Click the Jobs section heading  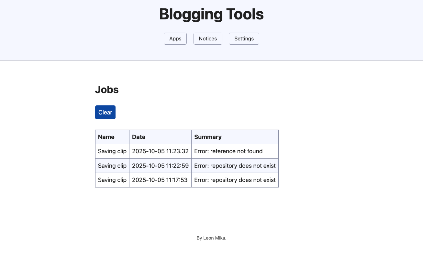click(107, 90)
